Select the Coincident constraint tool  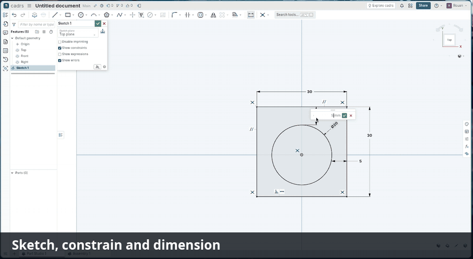coord(263,15)
